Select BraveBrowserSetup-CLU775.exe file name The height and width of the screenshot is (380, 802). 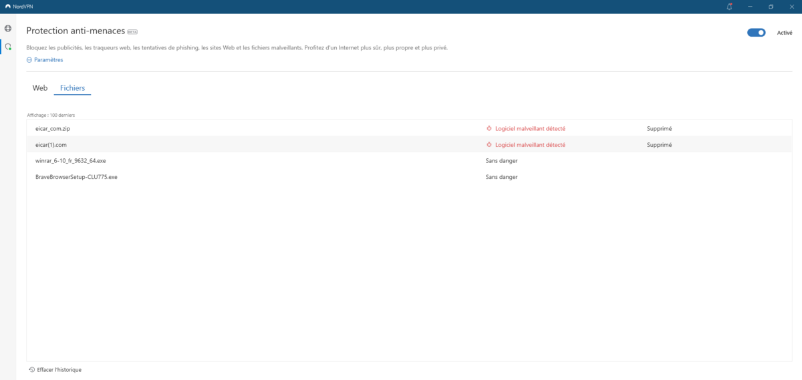click(76, 177)
